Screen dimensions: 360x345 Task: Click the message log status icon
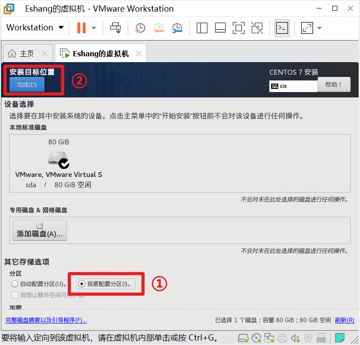[x=339, y=338]
